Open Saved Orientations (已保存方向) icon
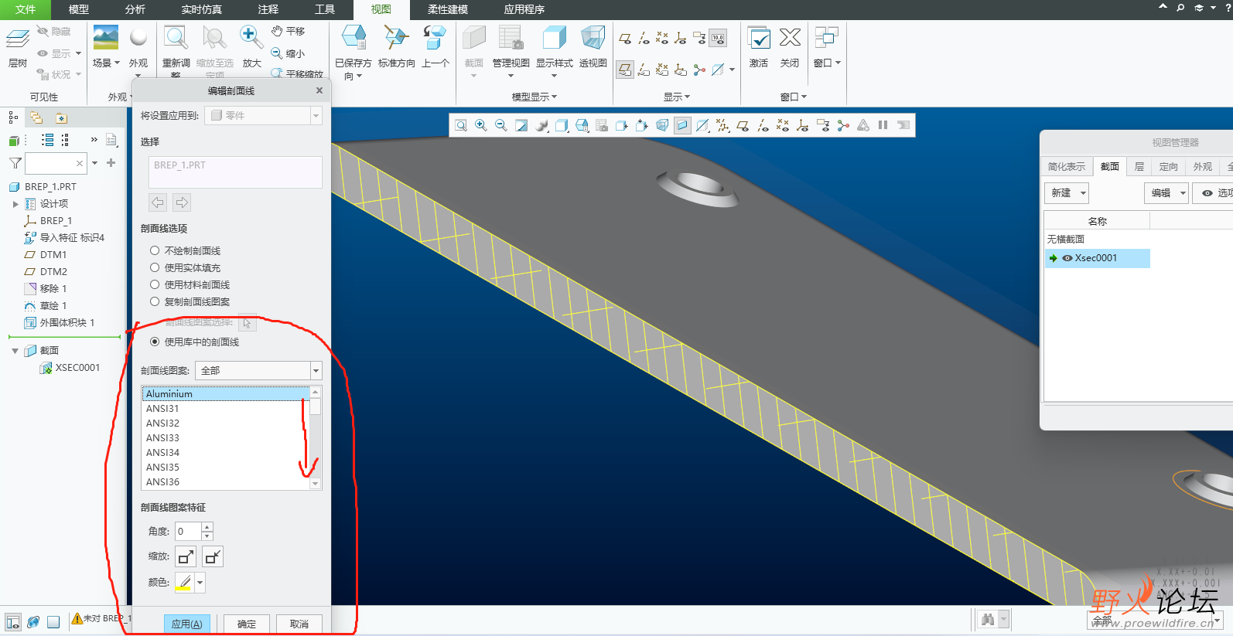Image resolution: width=1233 pixels, height=636 pixels. tap(354, 37)
